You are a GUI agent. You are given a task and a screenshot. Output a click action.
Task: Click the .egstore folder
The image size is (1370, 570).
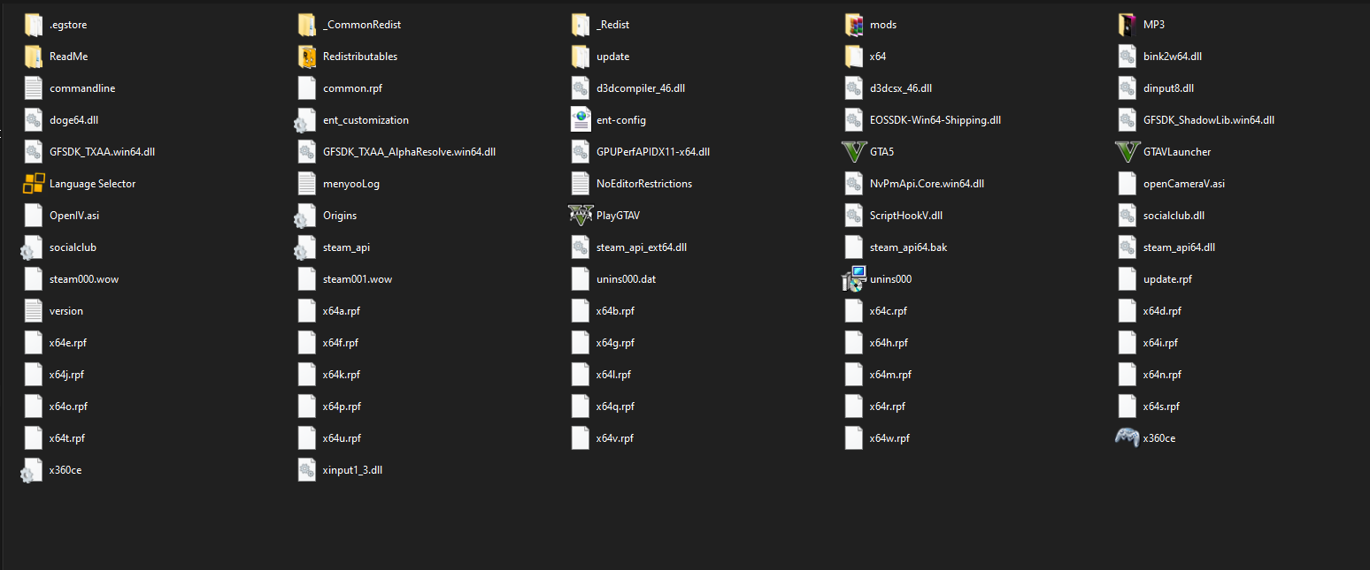click(x=68, y=25)
